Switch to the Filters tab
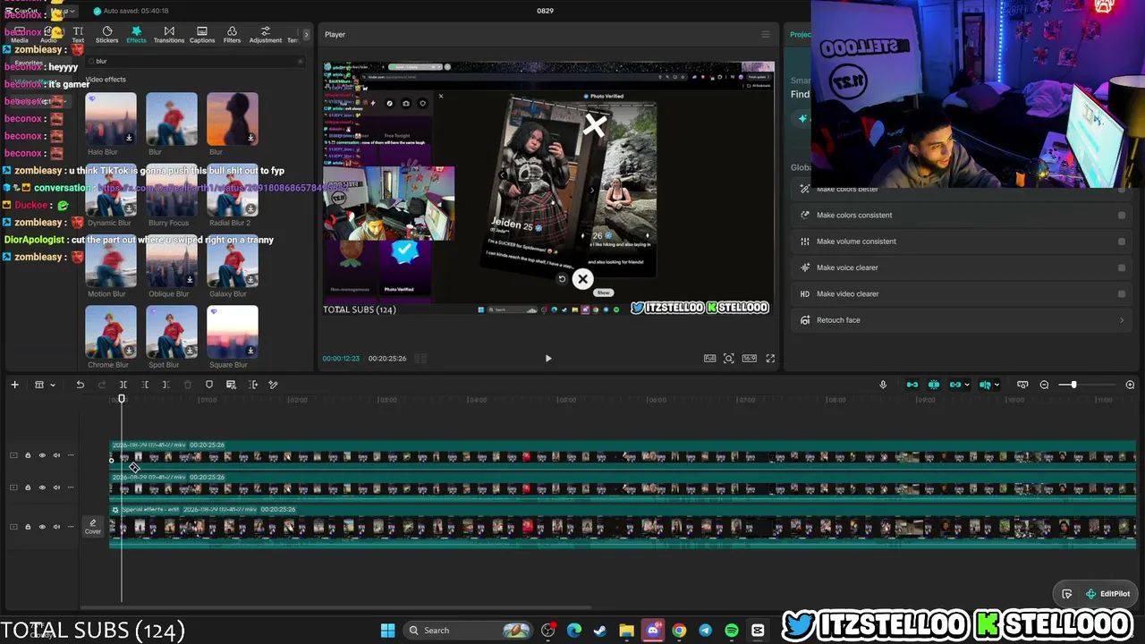The image size is (1145, 644). (232, 35)
